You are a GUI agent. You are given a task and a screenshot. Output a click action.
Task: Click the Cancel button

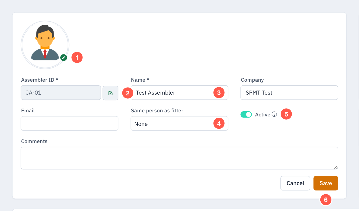click(295, 183)
